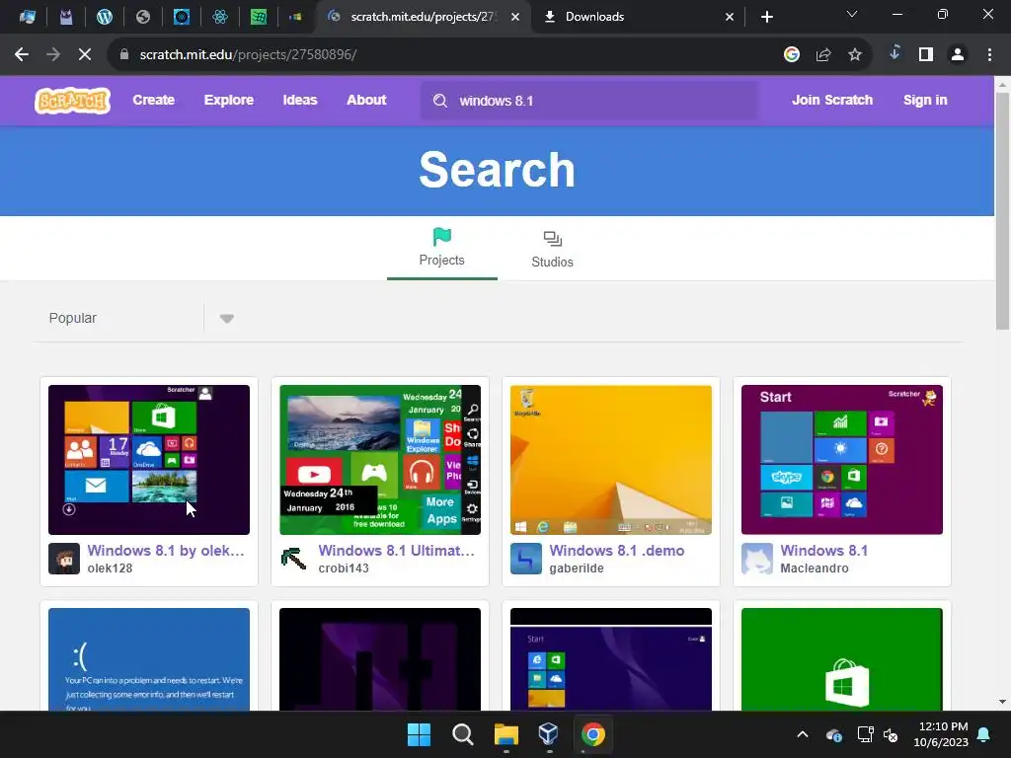Viewport: 1011px width, 758px height.
Task: Visit author crobi143's profile
Action: 343,568
